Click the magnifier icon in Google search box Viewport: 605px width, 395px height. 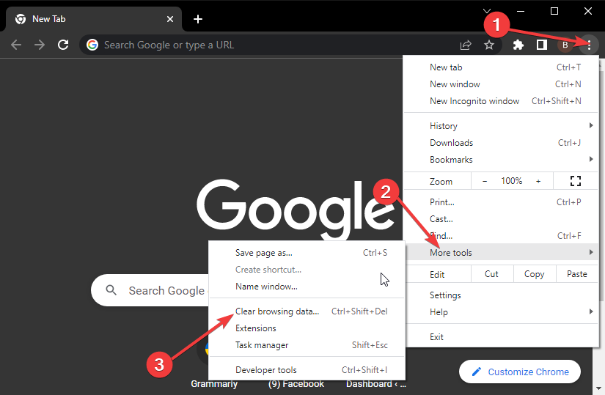tap(111, 290)
